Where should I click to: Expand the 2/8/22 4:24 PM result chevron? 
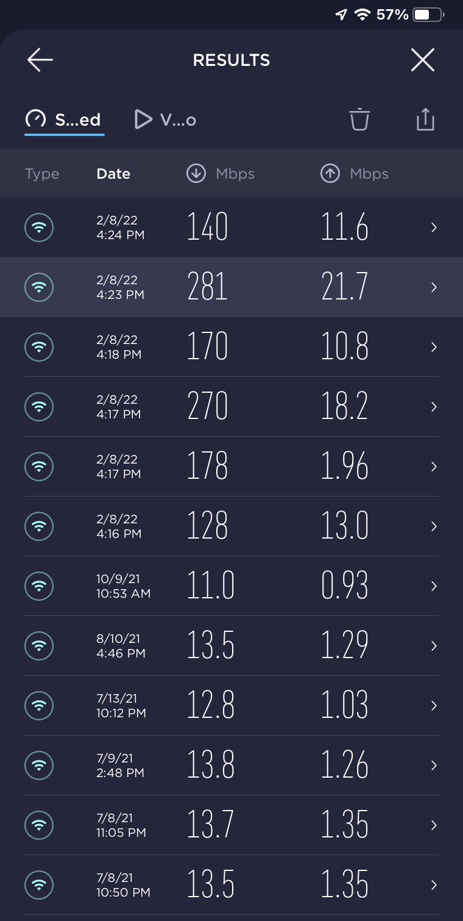pos(434,228)
